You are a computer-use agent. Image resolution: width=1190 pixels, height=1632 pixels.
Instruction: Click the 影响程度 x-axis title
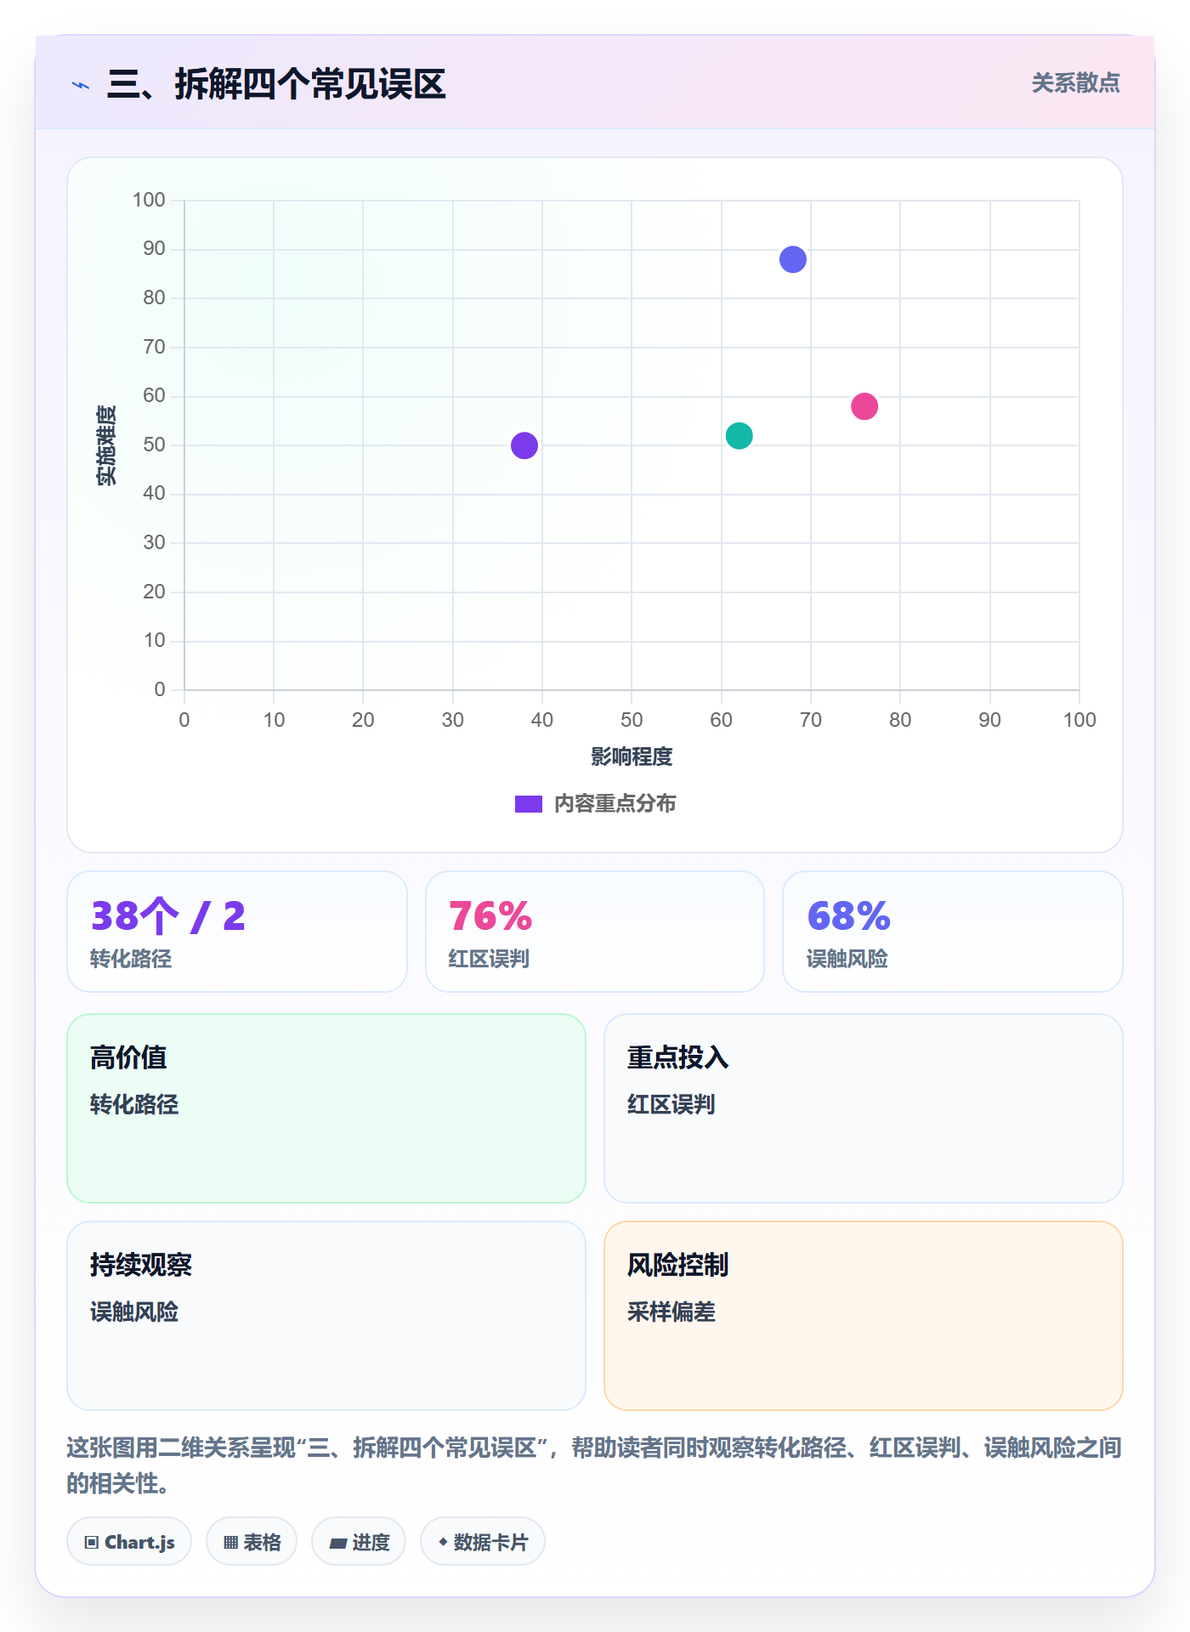[632, 756]
